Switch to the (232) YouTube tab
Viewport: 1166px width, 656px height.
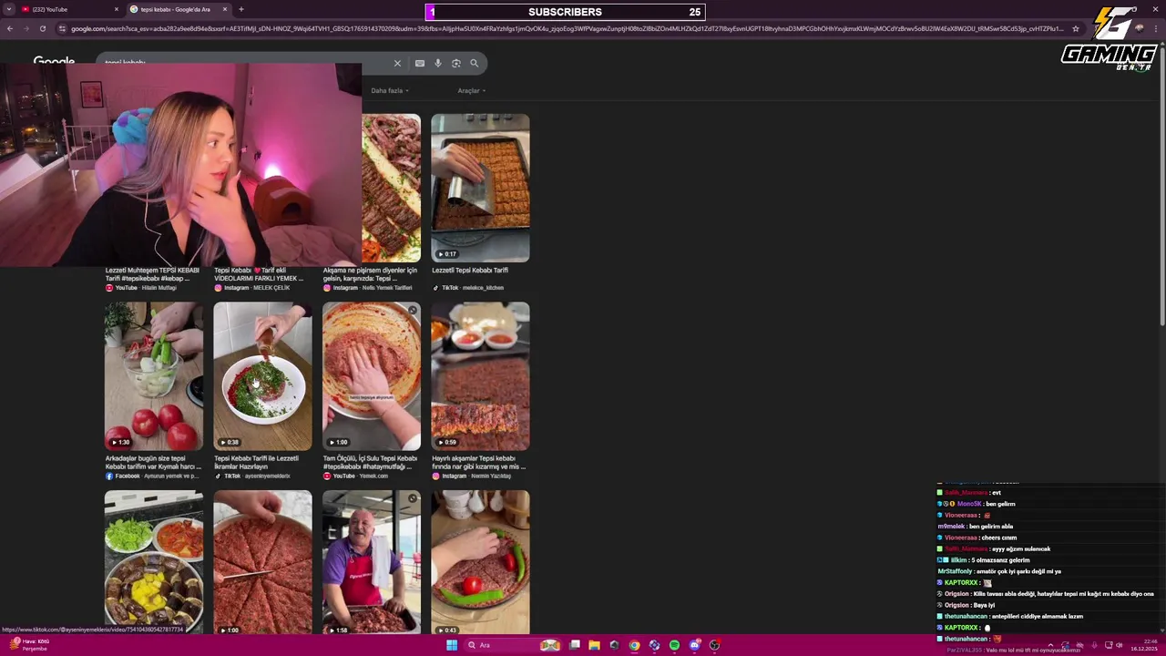(x=69, y=9)
